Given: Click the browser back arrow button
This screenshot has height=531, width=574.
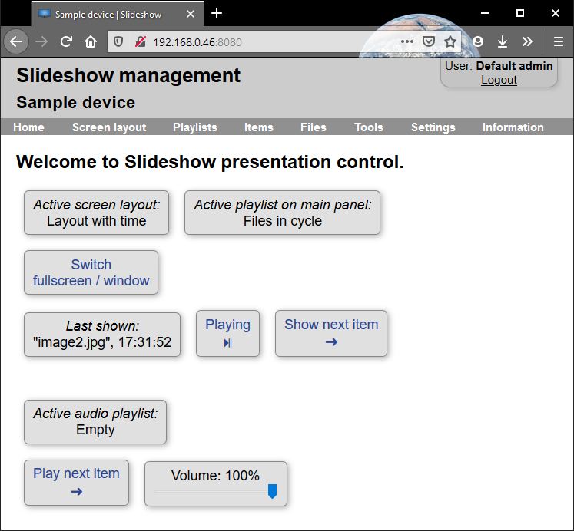Looking at the screenshot, I should [16, 41].
